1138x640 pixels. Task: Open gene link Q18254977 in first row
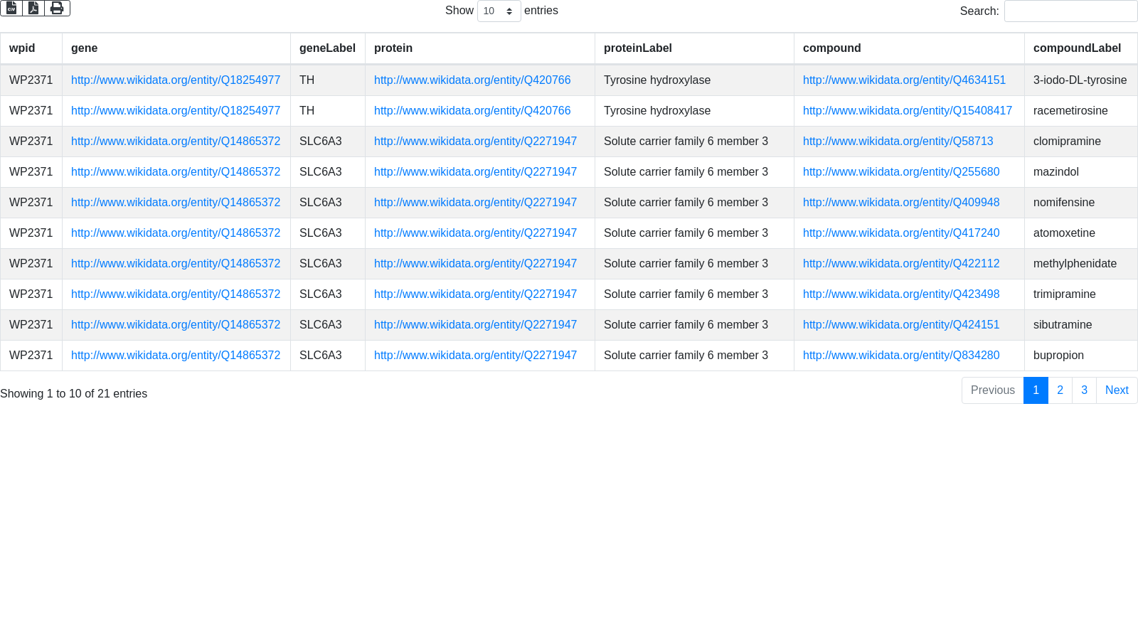pos(176,80)
